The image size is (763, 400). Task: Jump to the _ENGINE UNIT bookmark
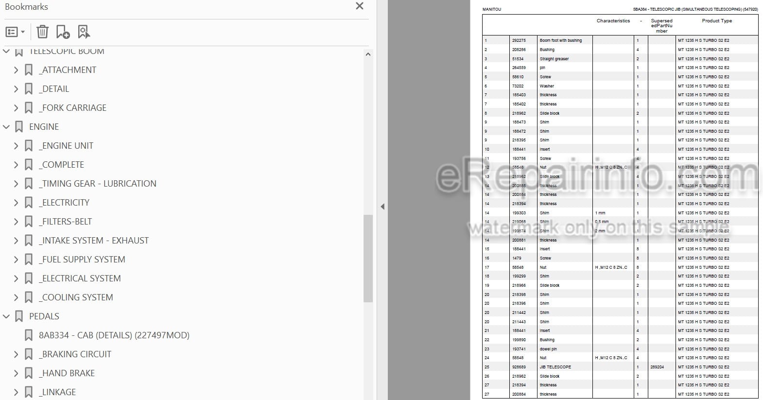pyautogui.click(x=66, y=146)
